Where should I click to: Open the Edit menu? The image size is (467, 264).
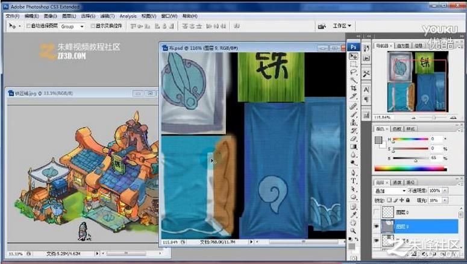pos(31,16)
